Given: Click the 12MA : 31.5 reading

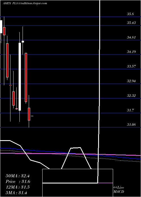Looking at the screenshot, I should pos(17,187).
